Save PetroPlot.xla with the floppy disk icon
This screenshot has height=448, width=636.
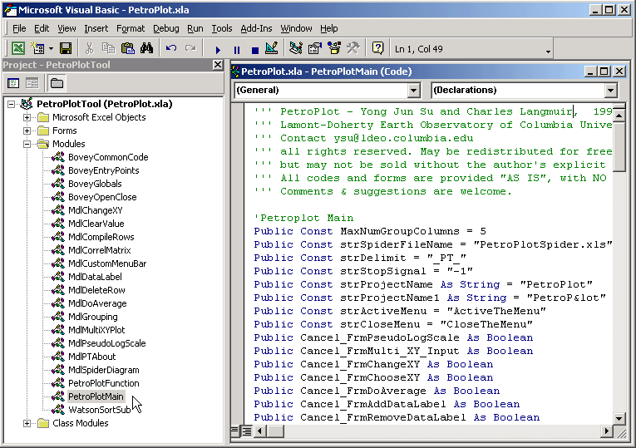coord(66,49)
